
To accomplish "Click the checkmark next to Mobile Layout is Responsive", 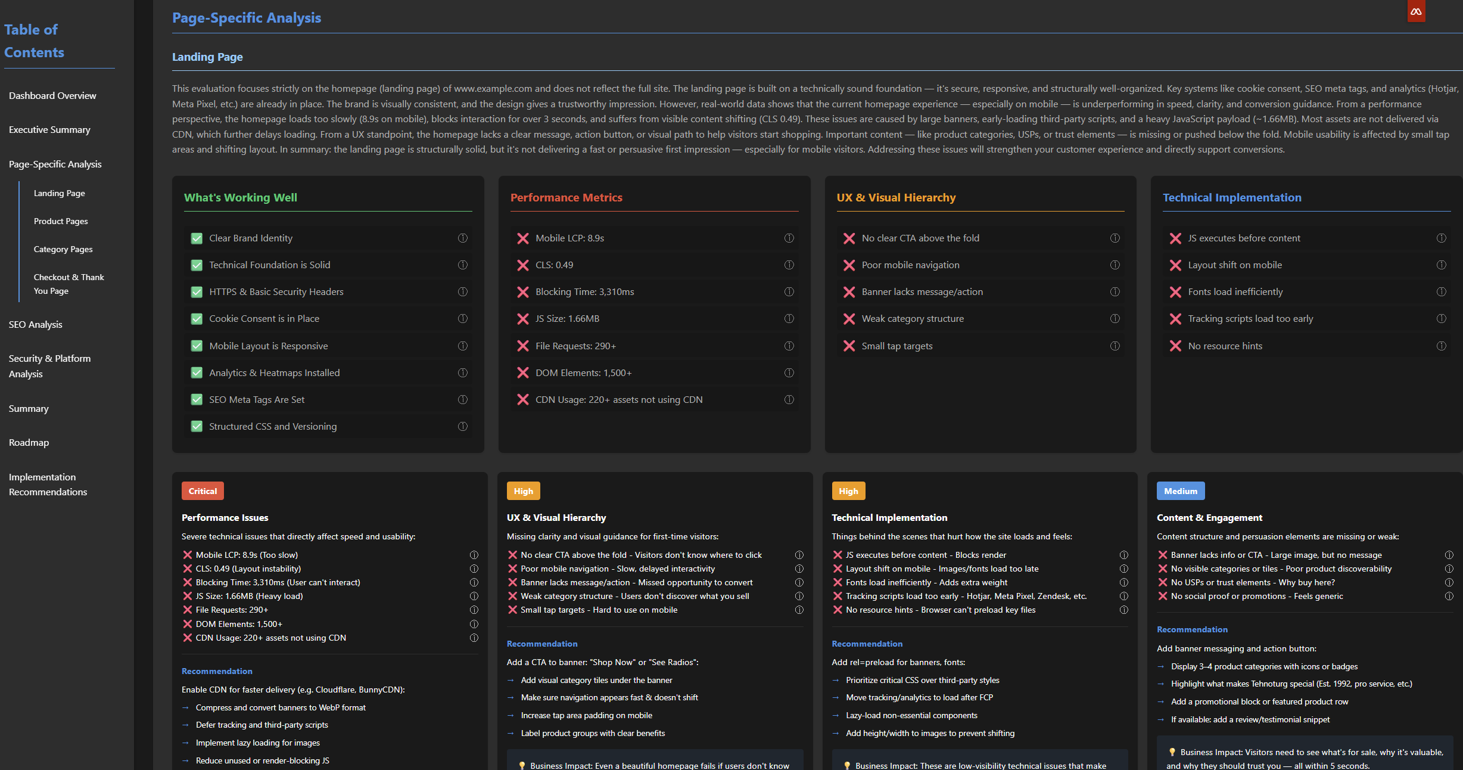I will tap(197, 346).
